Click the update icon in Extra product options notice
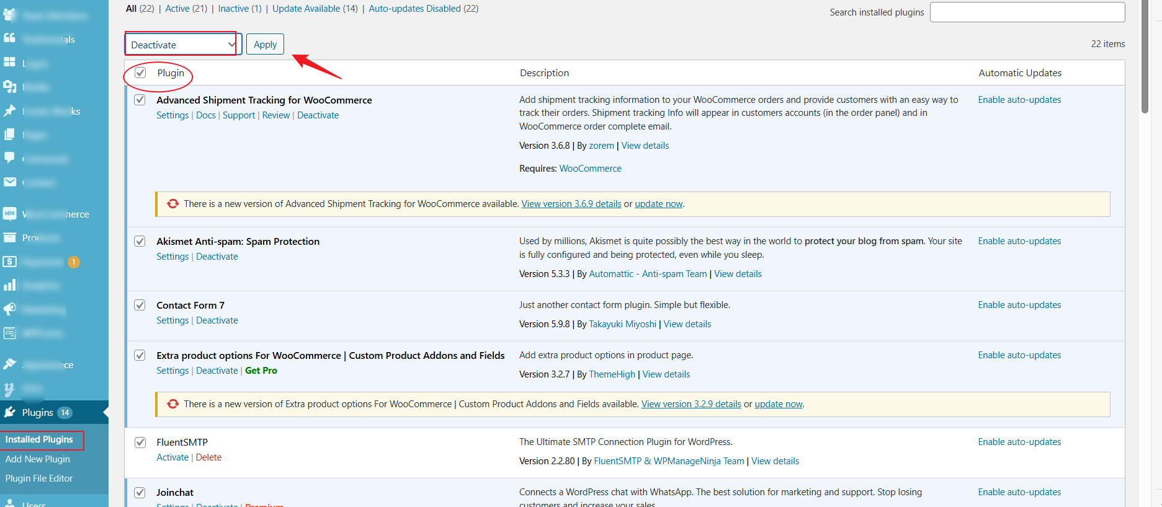This screenshot has height=507, width=1162. click(172, 404)
